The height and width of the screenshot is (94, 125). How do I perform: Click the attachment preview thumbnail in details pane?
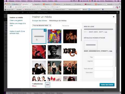point(91,45)
